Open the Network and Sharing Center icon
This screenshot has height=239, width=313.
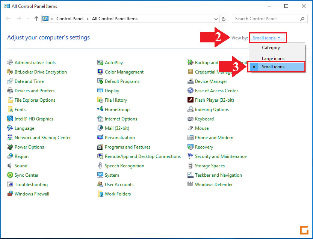[10, 137]
